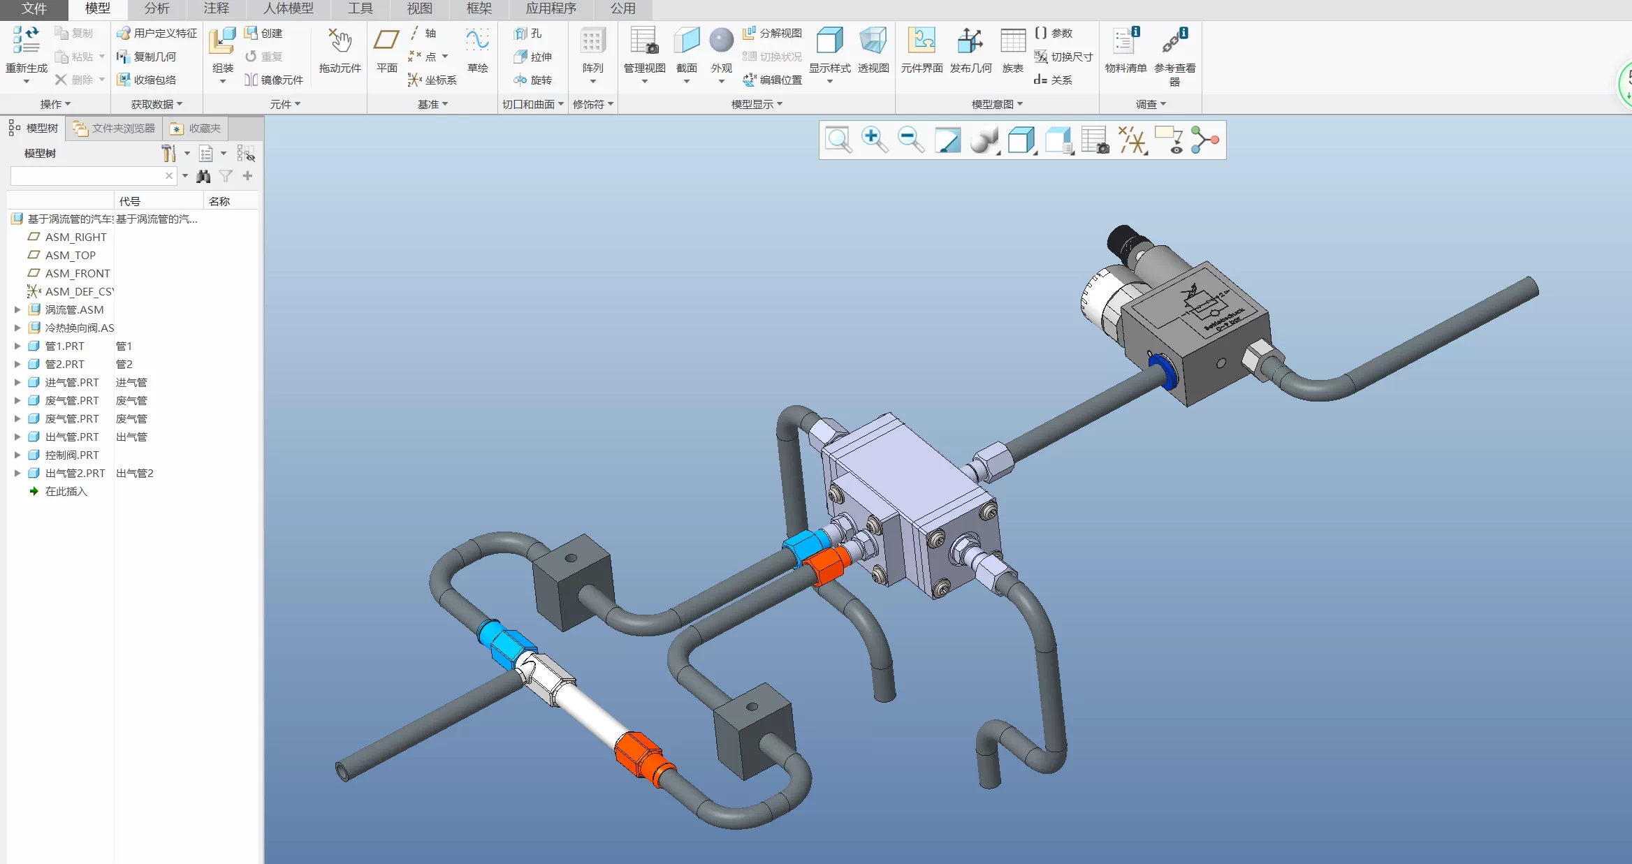Click the 截面 (Section) icon
The image size is (1632, 864).
click(686, 41)
